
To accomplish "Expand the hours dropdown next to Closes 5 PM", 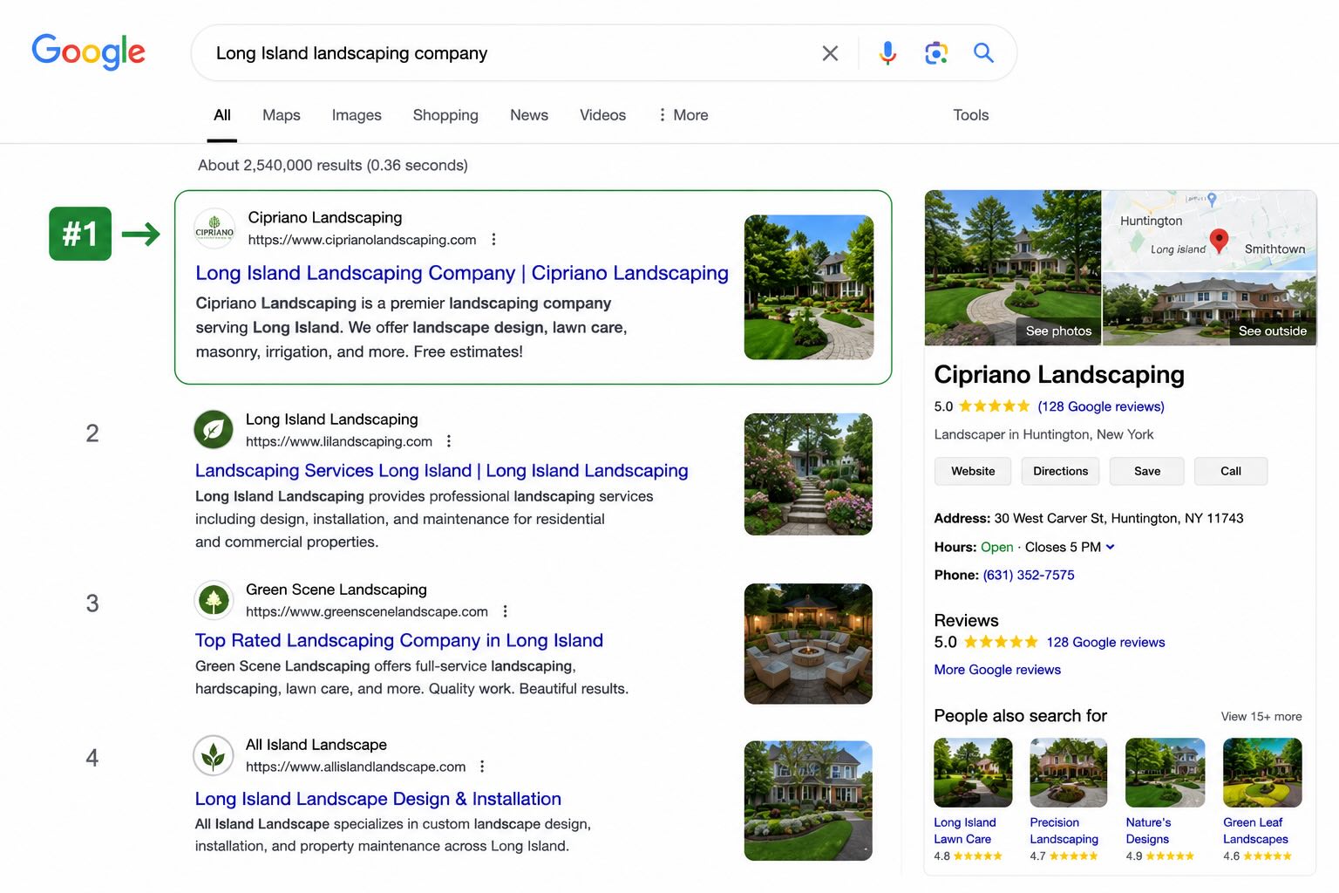I will 1111,547.
